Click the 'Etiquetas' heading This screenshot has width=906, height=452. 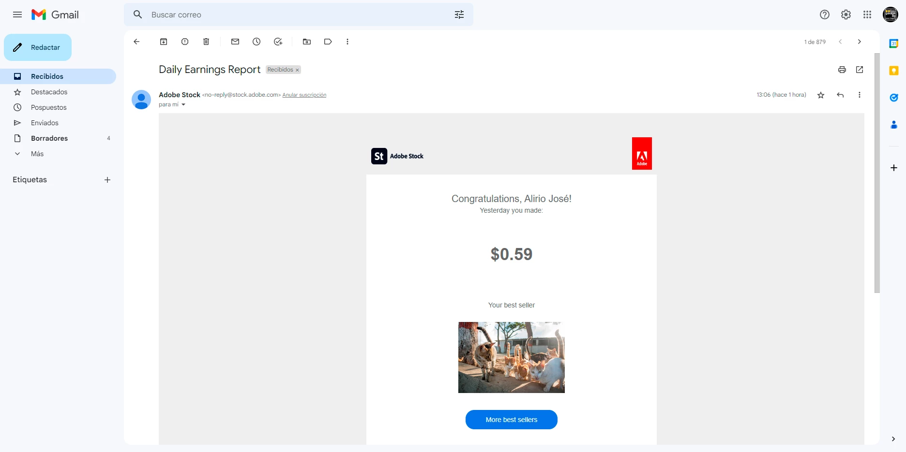(30, 180)
